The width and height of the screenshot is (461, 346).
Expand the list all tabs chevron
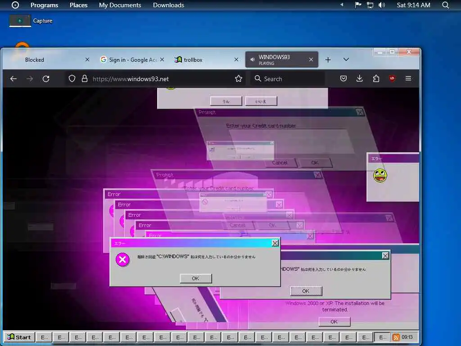pyautogui.click(x=346, y=59)
